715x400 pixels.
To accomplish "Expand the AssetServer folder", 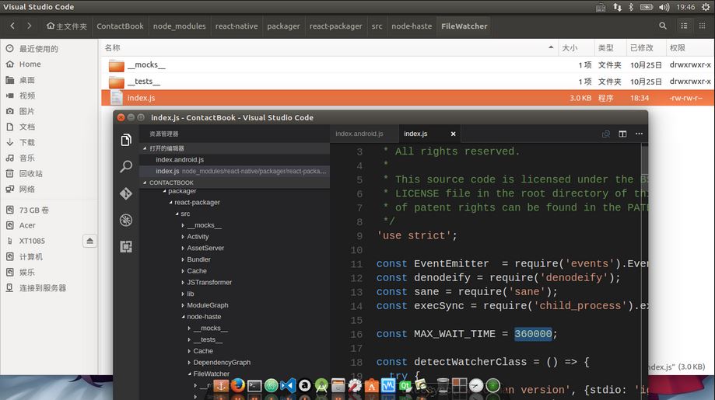I will click(205, 248).
